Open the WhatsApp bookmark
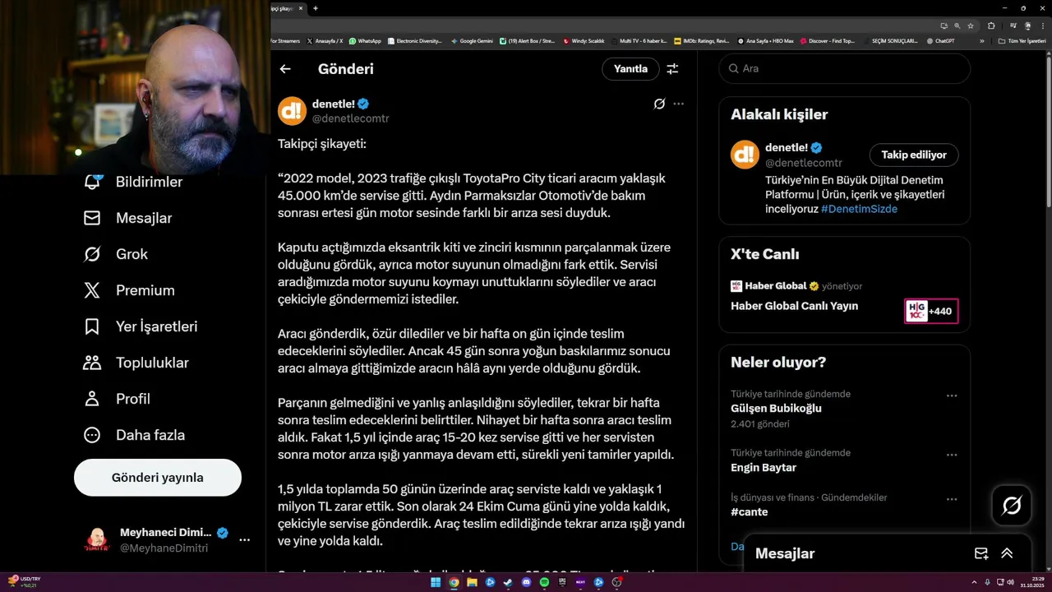 pos(365,40)
